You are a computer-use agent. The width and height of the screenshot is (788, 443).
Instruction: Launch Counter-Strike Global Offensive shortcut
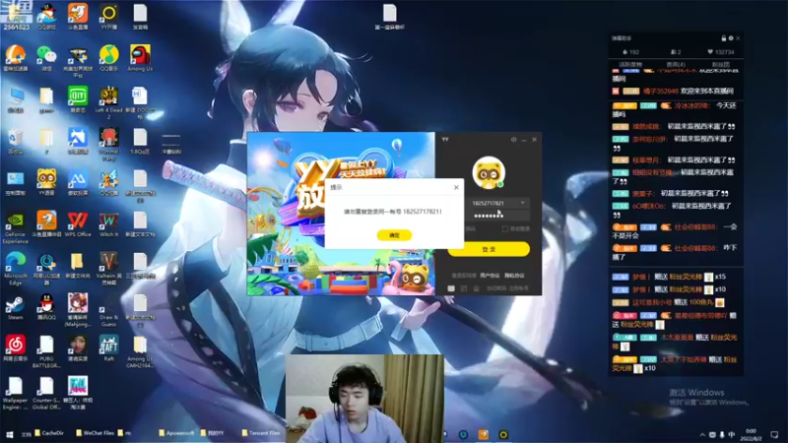[x=46, y=393]
